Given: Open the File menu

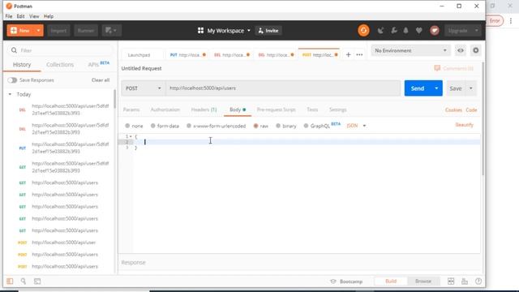Looking at the screenshot, I should (x=9, y=16).
